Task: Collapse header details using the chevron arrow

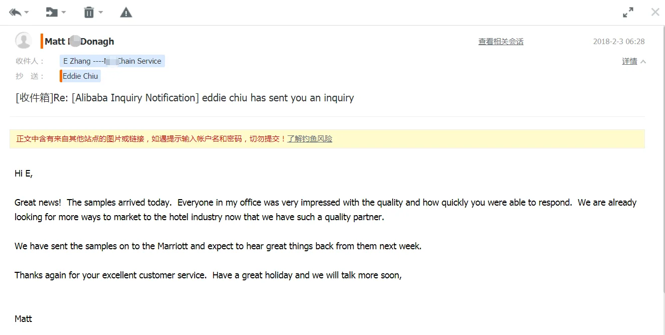Action: [x=643, y=62]
